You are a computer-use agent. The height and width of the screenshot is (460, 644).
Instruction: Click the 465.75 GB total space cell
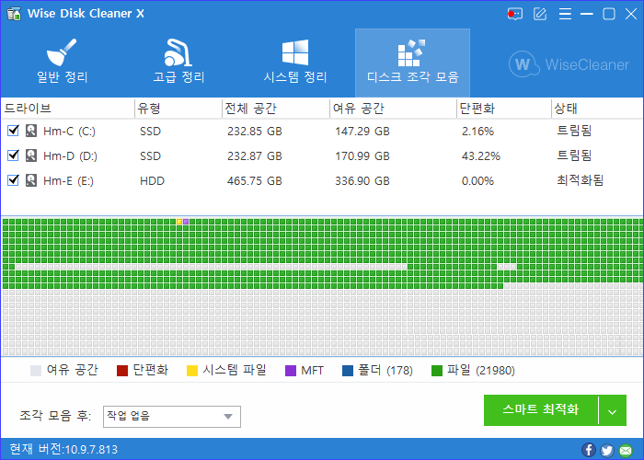pos(255,180)
